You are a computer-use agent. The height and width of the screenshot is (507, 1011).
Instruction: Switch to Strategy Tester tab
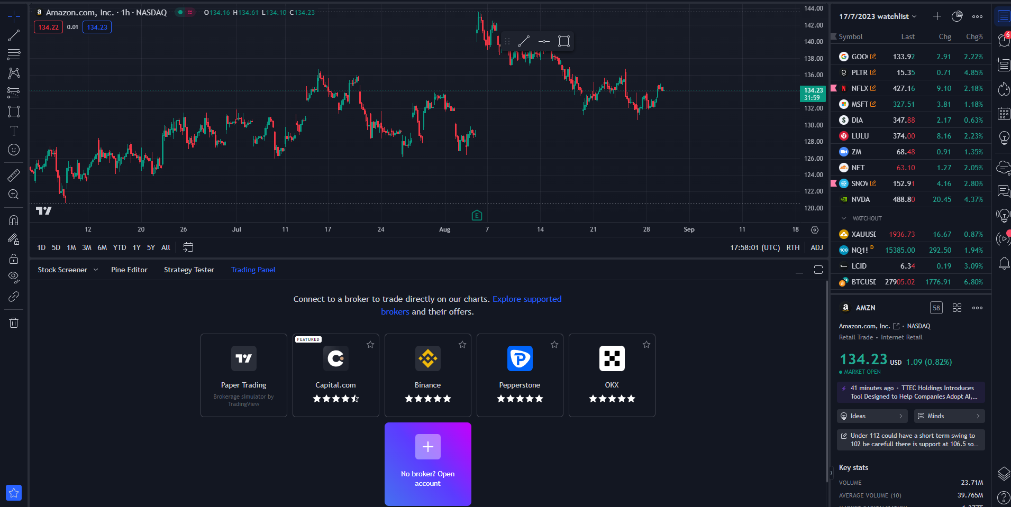[189, 270]
